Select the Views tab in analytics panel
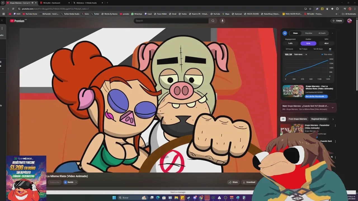The width and height of the screenshot is (358, 201). 295,33
